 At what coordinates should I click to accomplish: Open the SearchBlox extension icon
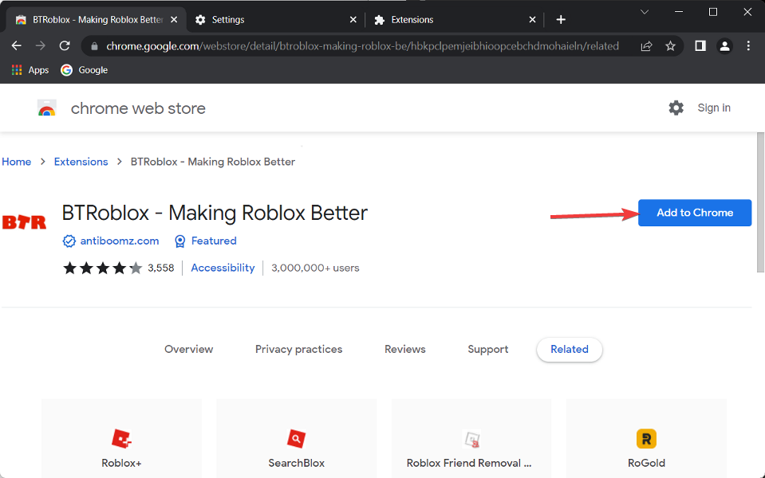coord(296,438)
